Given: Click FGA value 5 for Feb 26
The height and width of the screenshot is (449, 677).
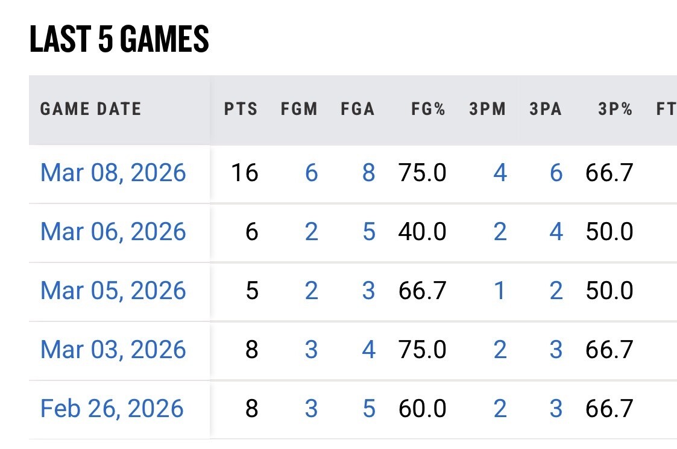Looking at the screenshot, I should (369, 409).
